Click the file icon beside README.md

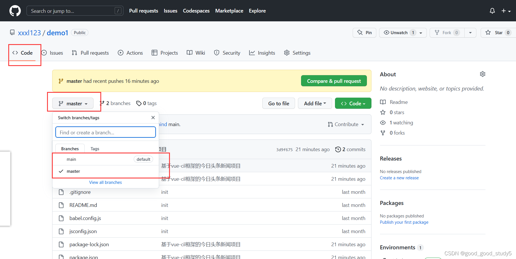click(x=61, y=205)
